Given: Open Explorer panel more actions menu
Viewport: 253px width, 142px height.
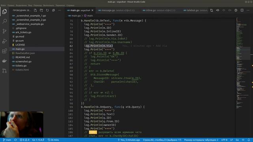Looking at the screenshot, I should 60,10.
